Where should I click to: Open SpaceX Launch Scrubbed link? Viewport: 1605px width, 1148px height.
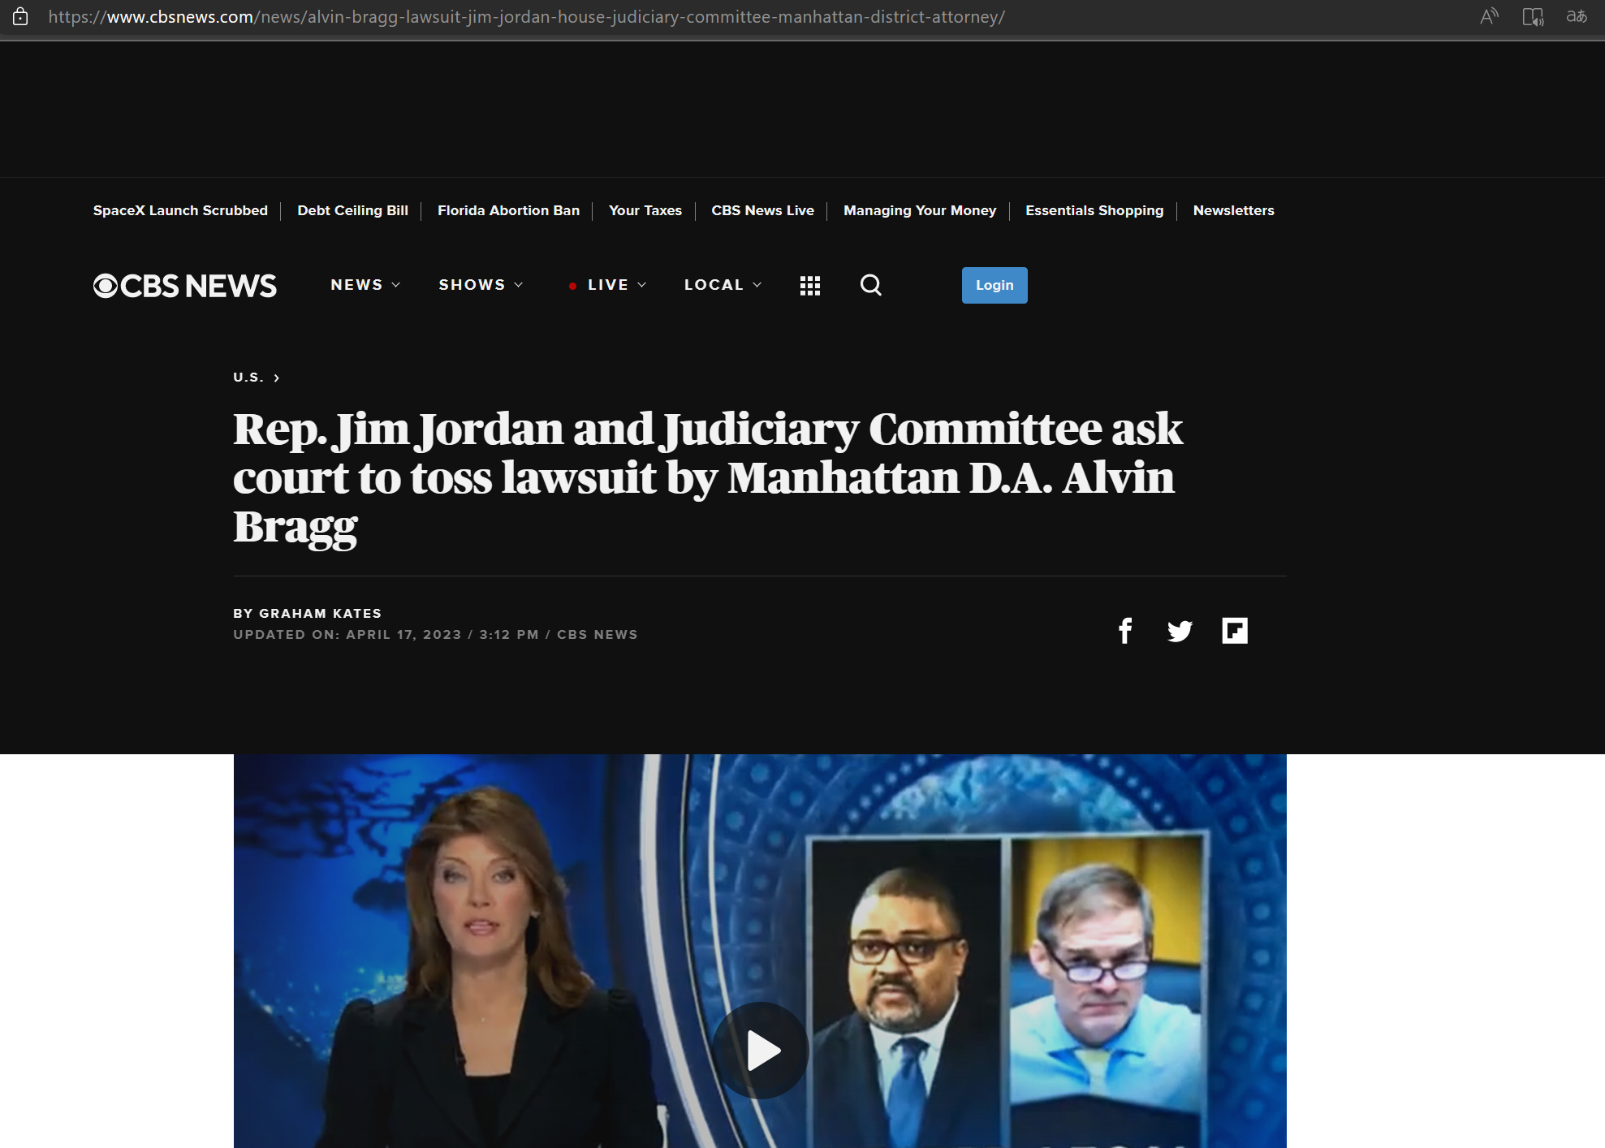tap(180, 210)
